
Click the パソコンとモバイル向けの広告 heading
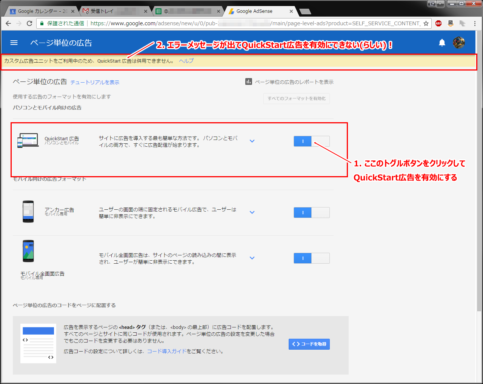click(47, 108)
